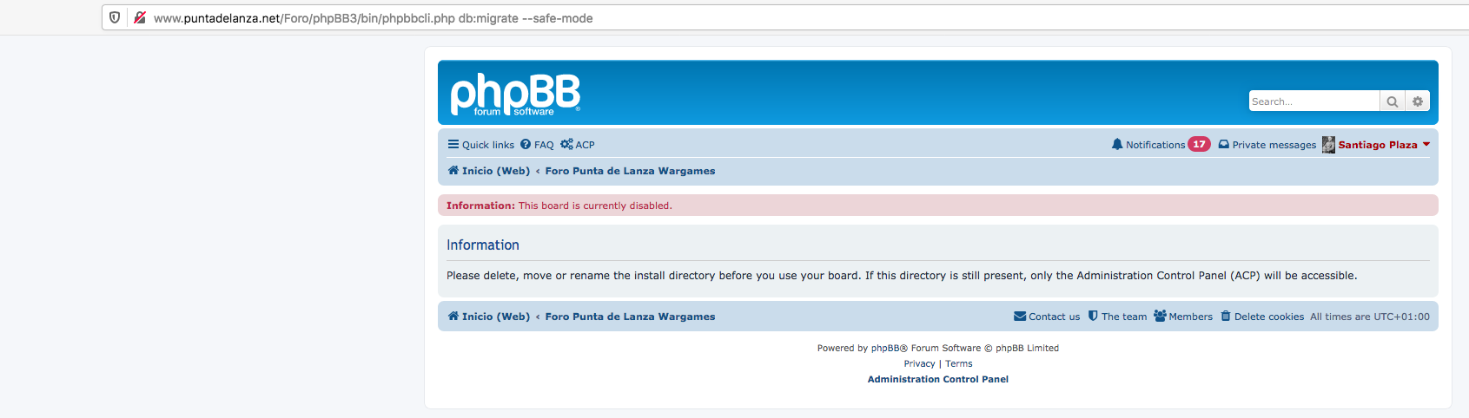Click Delete cookies in the footer

pos(1262,317)
